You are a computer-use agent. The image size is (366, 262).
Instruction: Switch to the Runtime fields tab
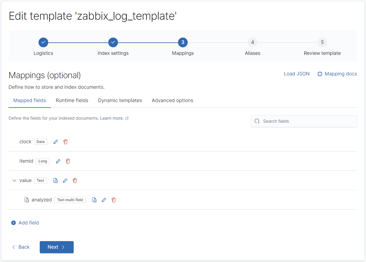[72, 100]
